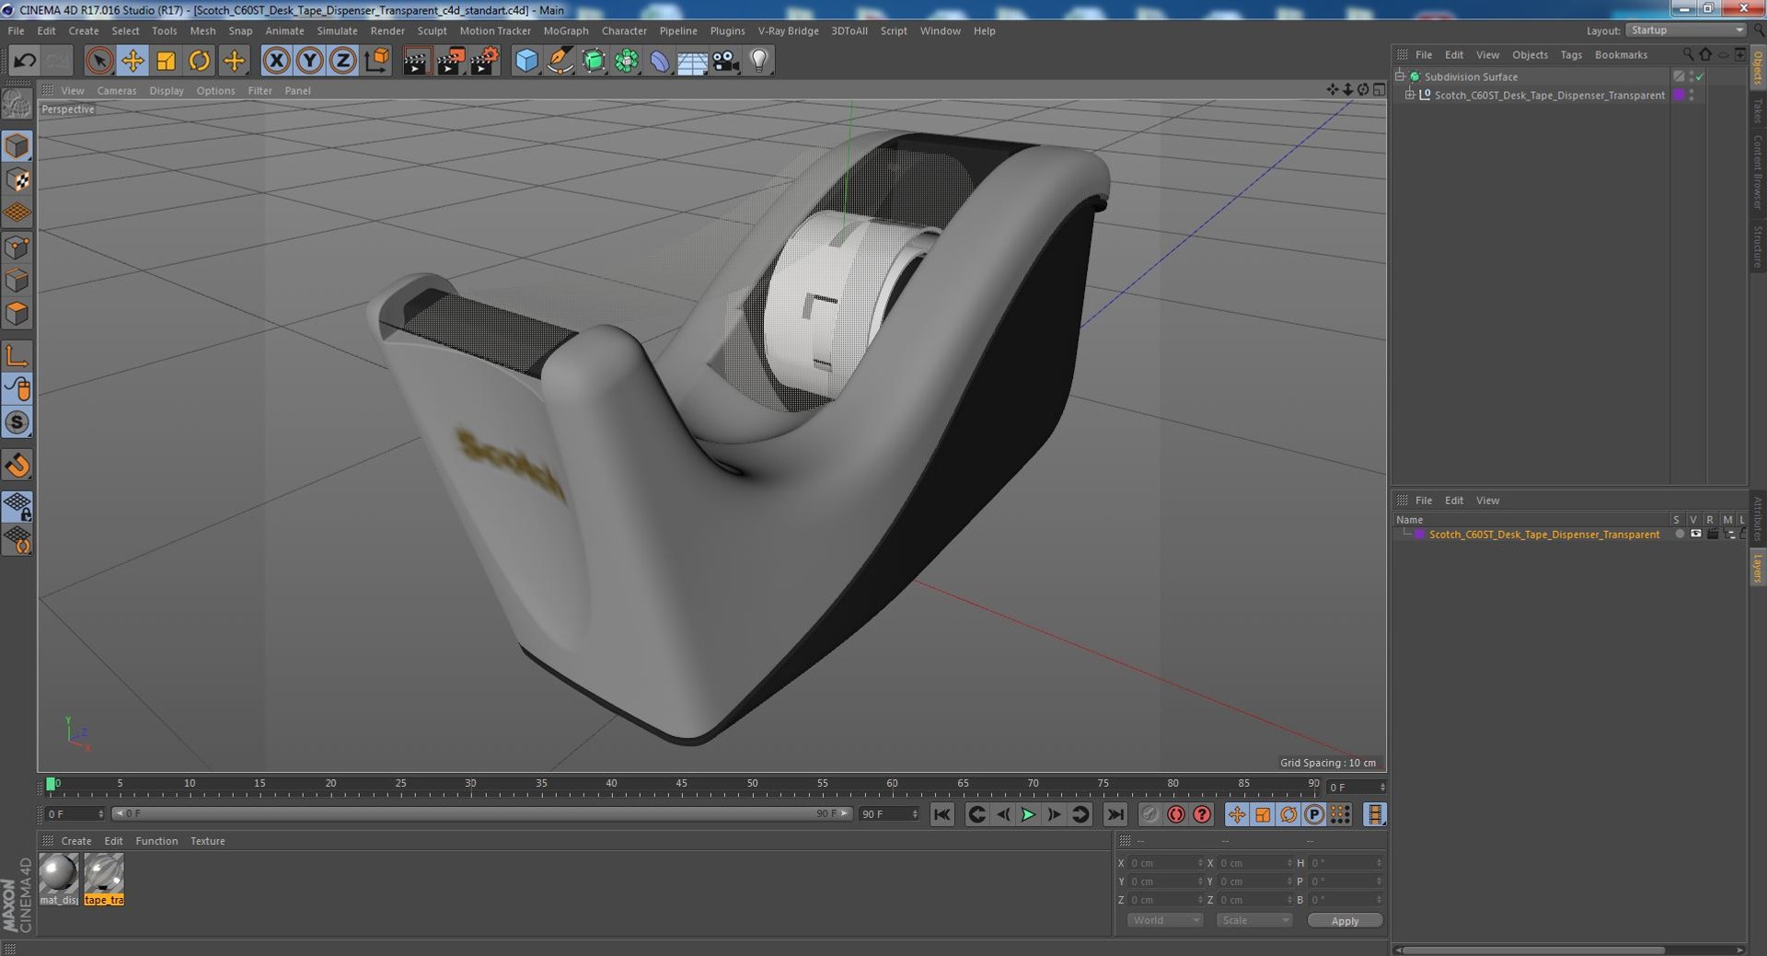Screen dimensions: 1767x956
Task: Toggle solo dot for Scotch layer
Action: coord(1680,534)
